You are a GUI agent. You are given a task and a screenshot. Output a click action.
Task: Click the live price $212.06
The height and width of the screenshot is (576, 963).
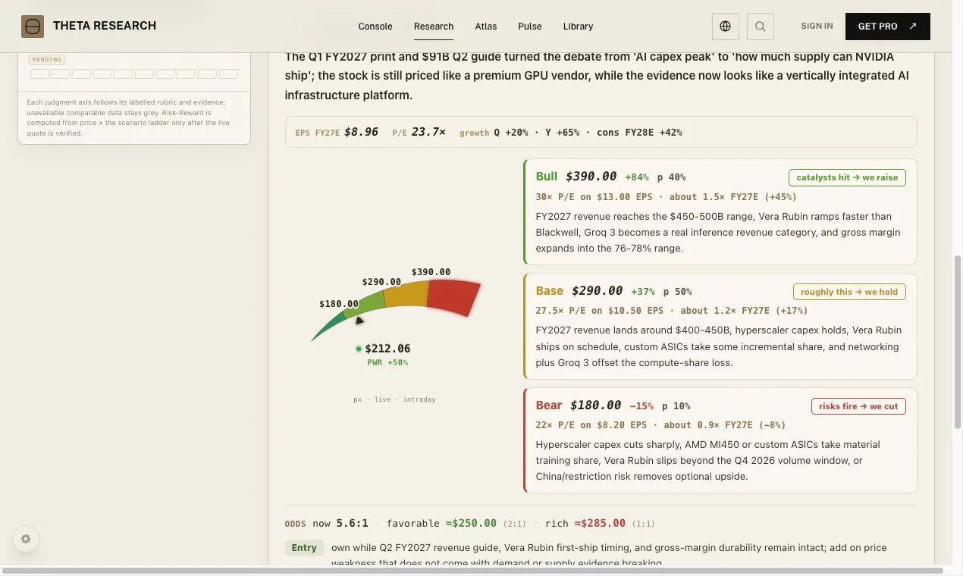point(387,349)
